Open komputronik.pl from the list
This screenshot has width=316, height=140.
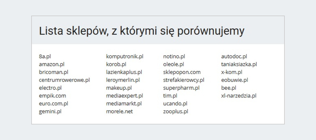[125, 56]
